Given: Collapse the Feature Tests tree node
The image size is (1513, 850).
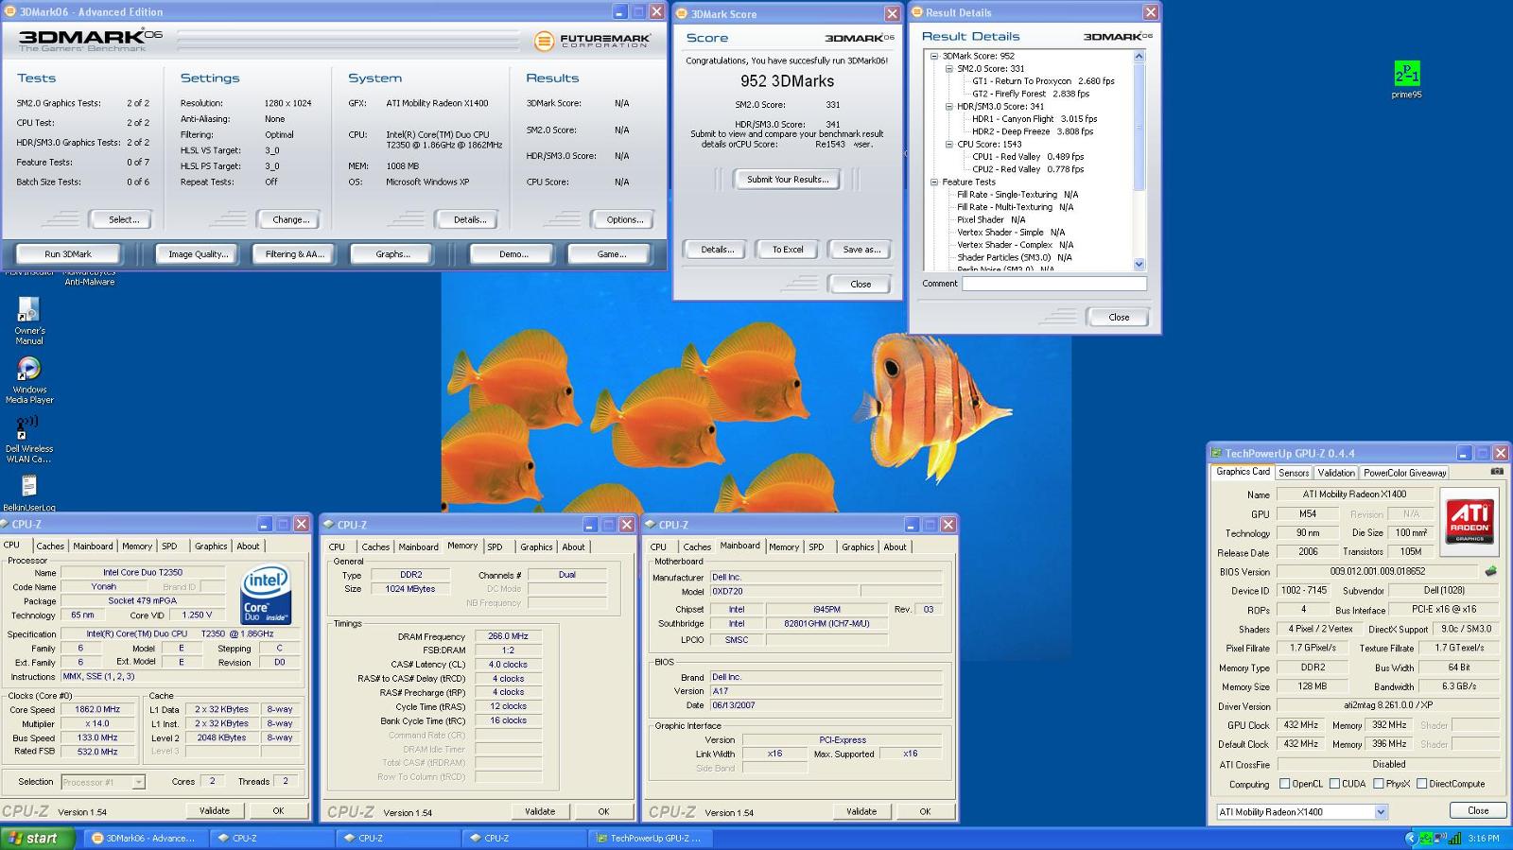Looking at the screenshot, I should (x=934, y=182).
